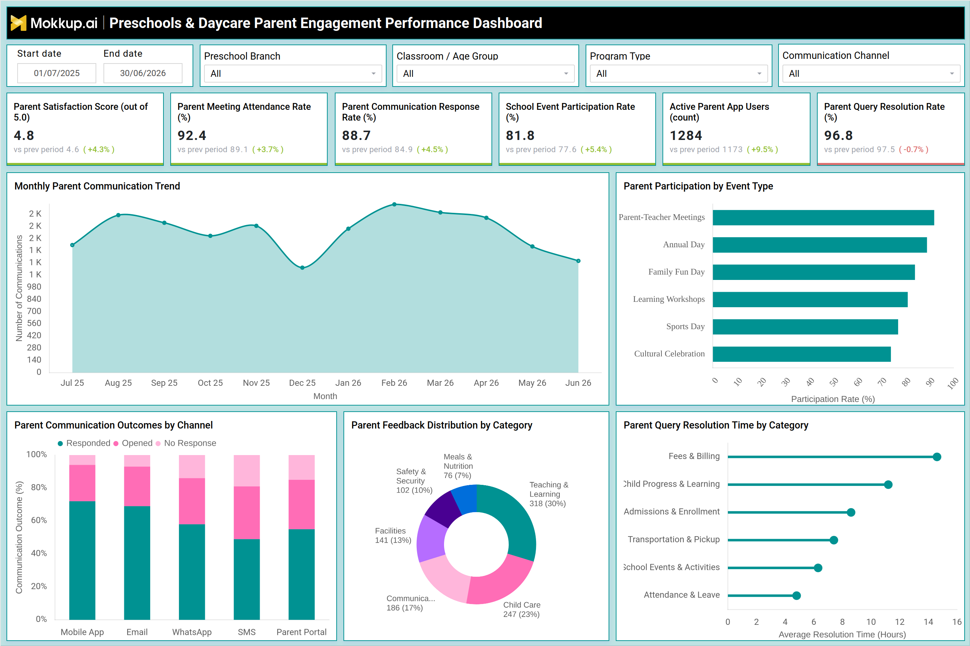Image resolution: width=970 pixels, height=646 pixels.
Task: Click the Dec 25 data point on trend
Action: click(x=302, y=268)
